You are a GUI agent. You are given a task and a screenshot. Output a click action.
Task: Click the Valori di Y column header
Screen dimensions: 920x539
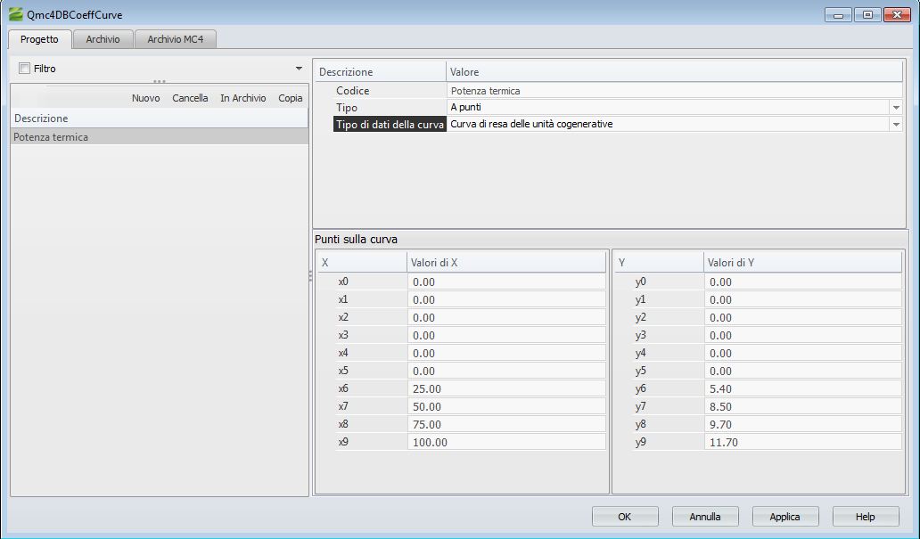tap(802, 263)
